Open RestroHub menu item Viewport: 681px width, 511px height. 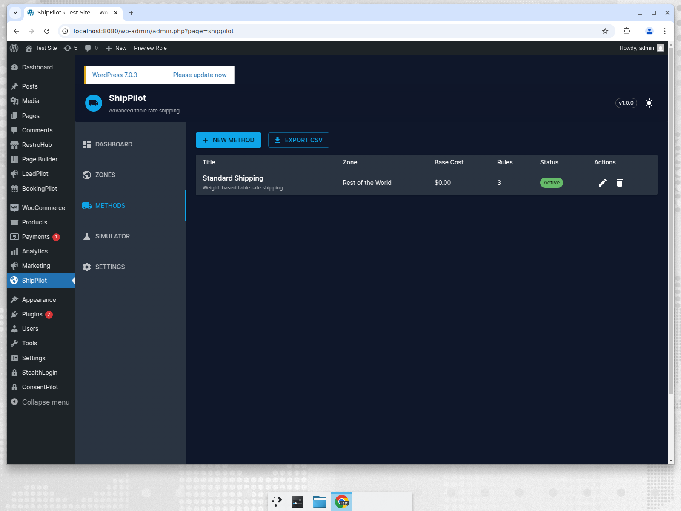(41, 145)
